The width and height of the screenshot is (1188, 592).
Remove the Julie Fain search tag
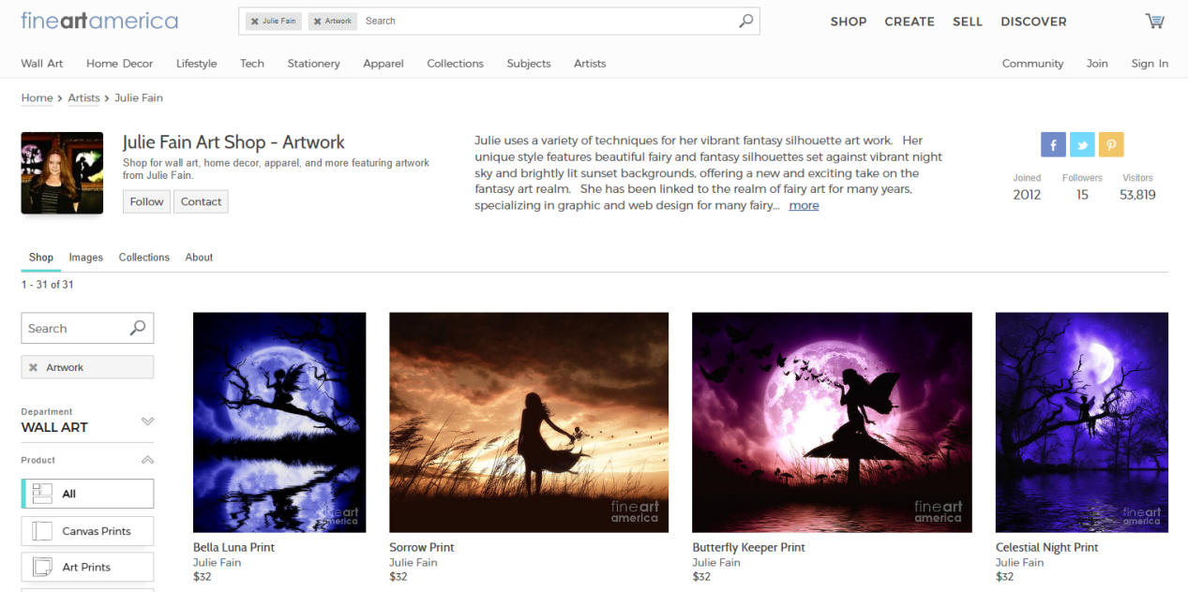coord(254,21)
